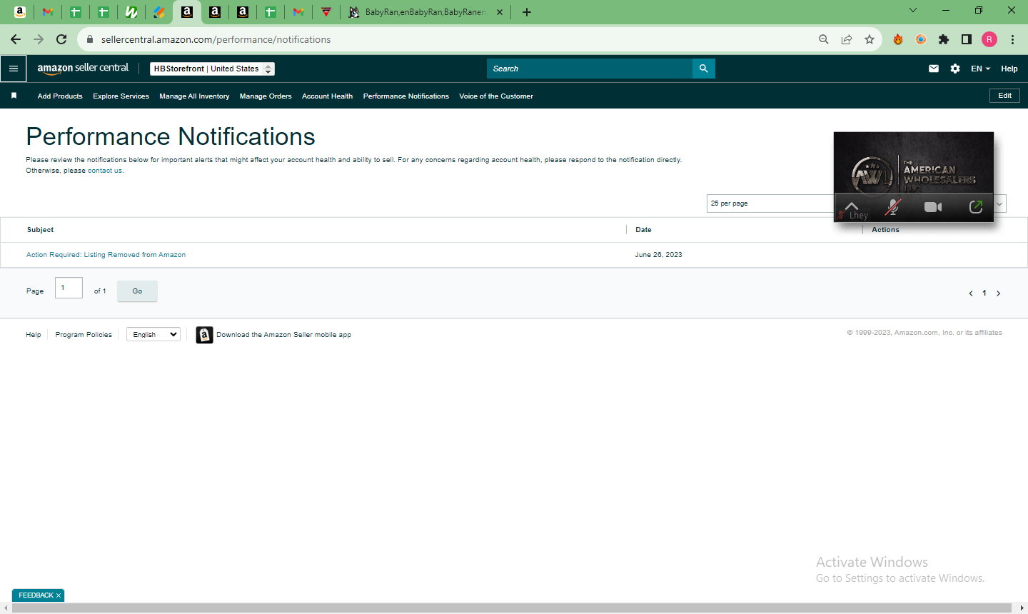The image size is (1028, 614).
Task: Switch to the first Amazon browser tab
Action: pos(20,12)
